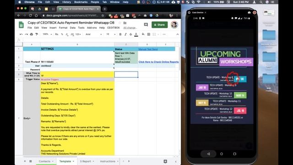The image size is (293, 165).
Task: Select the Paint format tool
Action: point(37,34)
